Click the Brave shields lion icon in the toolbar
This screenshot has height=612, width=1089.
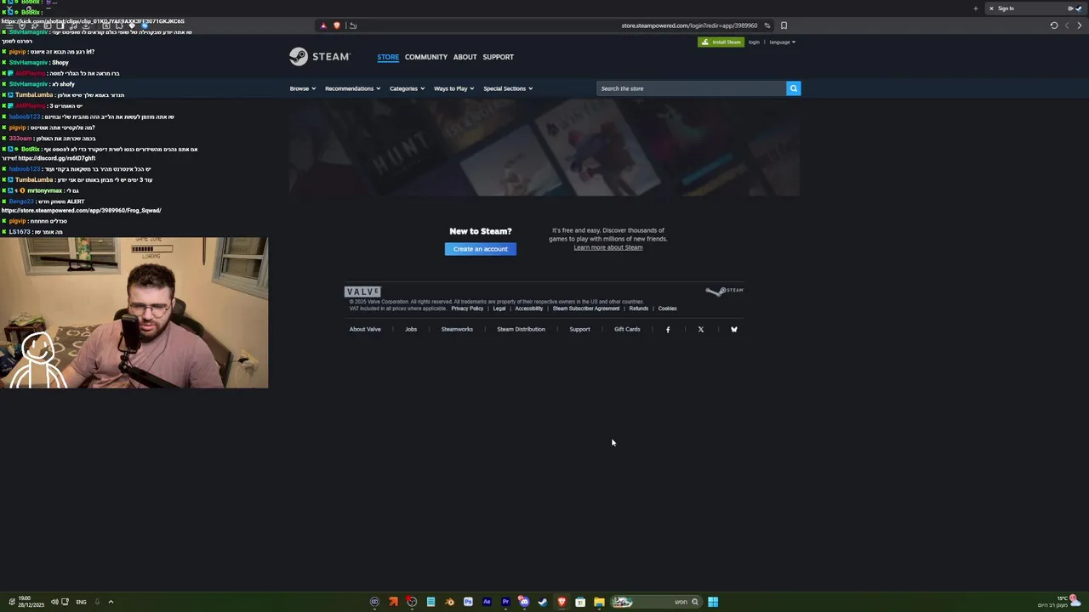coord(336,25)
